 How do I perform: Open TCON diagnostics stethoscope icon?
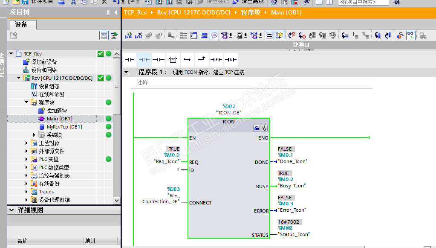[264, 128]
